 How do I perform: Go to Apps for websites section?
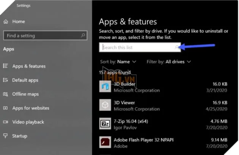(x=31, y=108)
